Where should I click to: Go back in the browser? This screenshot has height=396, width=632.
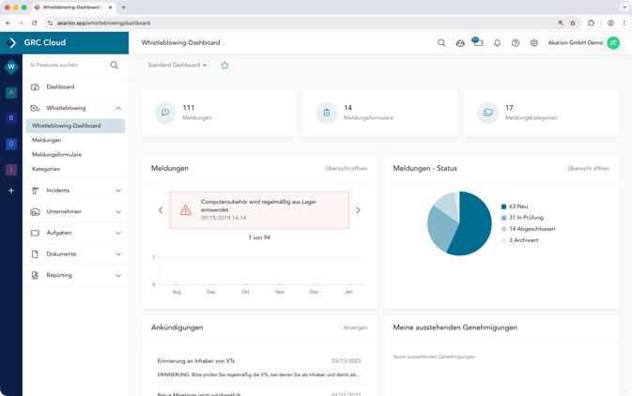point(8,23)
